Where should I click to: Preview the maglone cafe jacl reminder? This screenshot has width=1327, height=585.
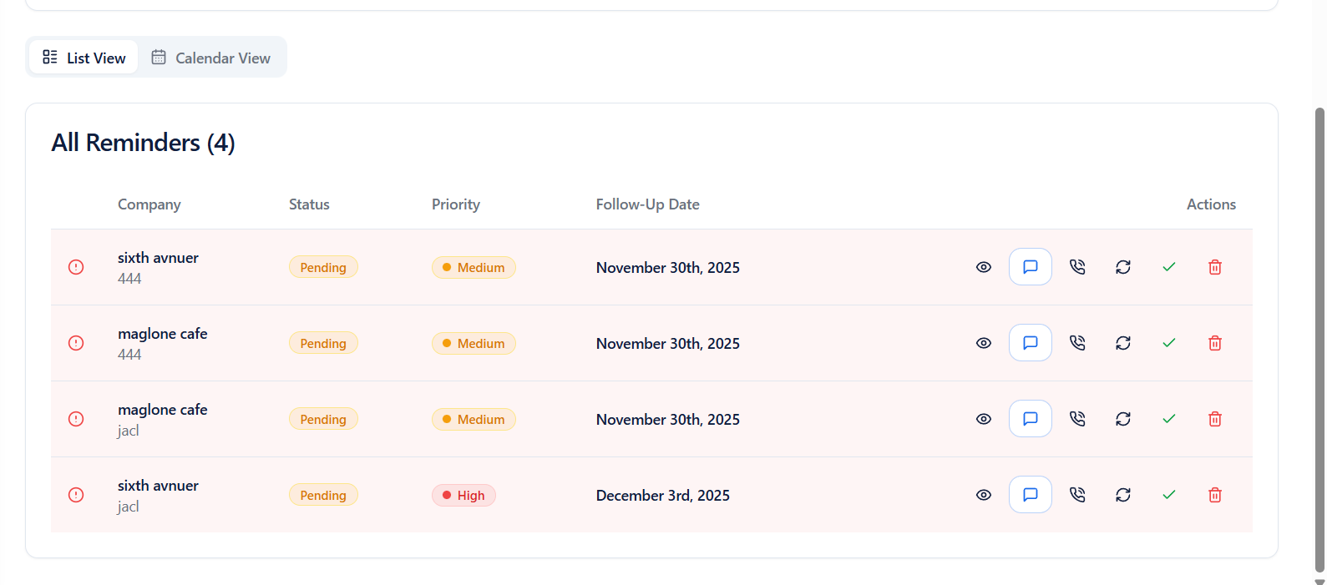(x=983, y=418)
